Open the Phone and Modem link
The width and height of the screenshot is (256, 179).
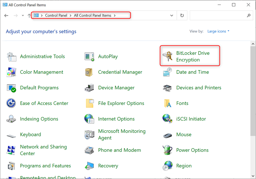(x=119, y=150)
